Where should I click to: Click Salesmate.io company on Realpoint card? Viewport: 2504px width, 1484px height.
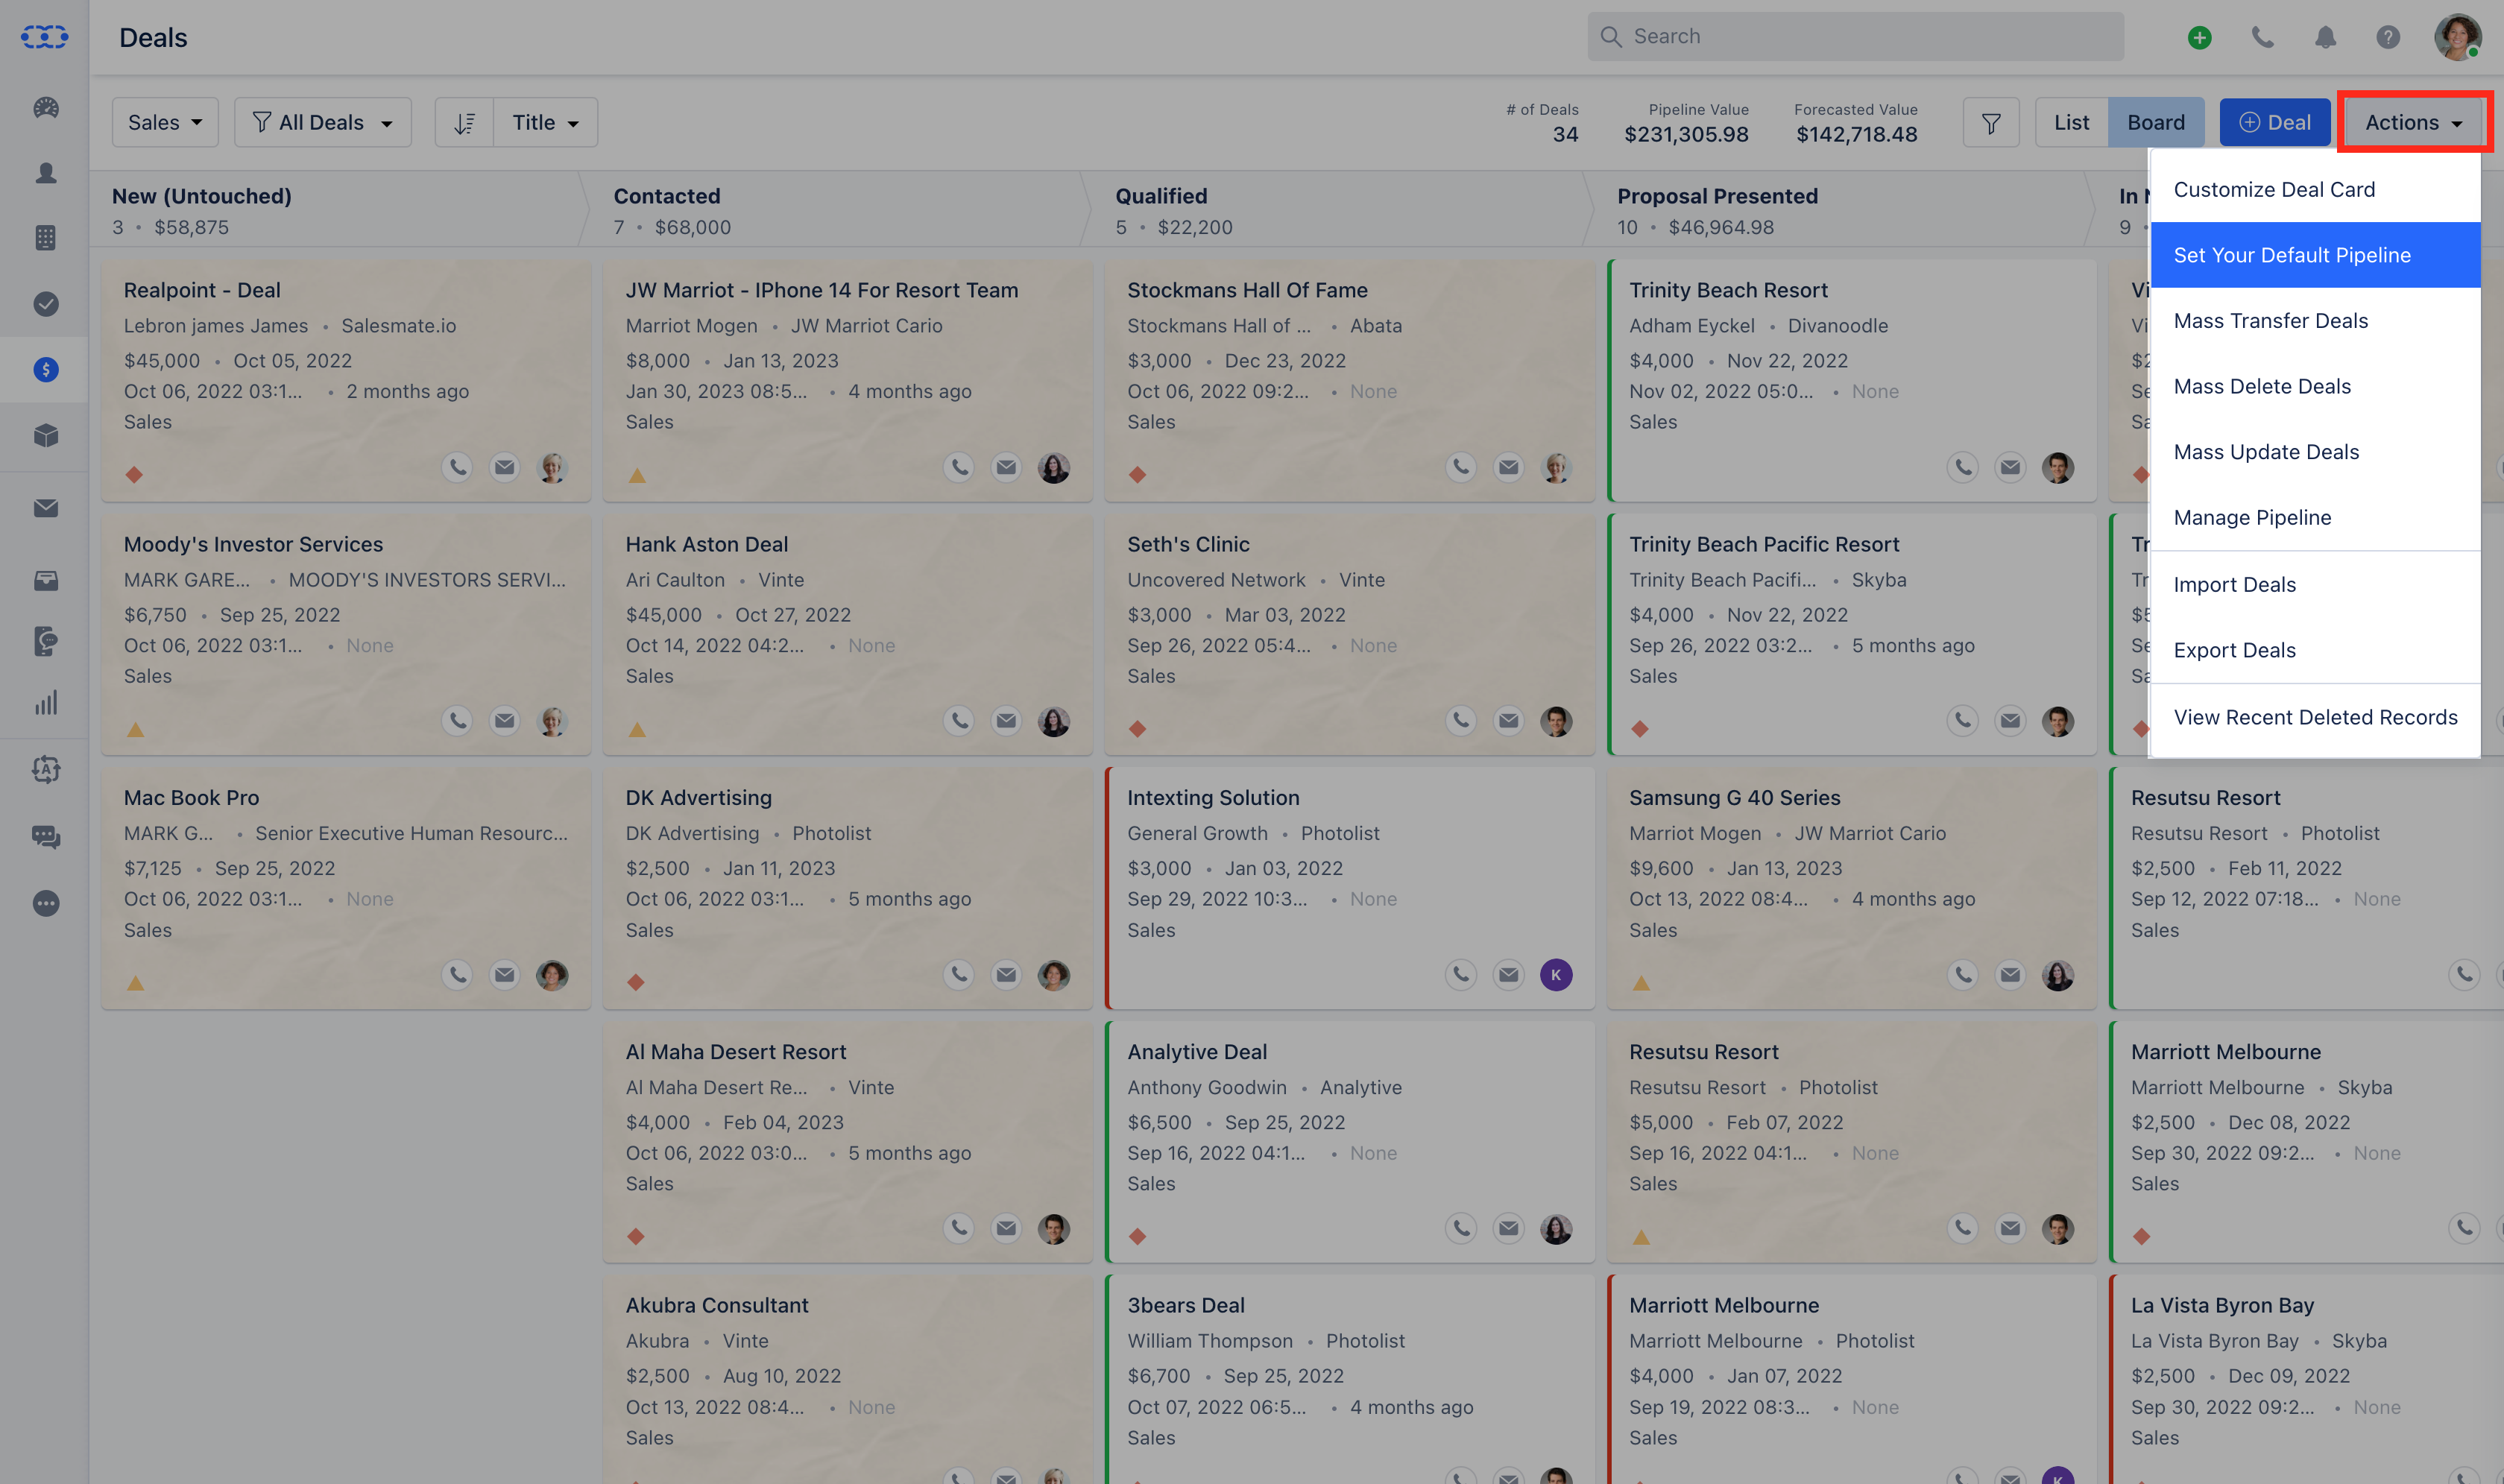coord(399,326)
